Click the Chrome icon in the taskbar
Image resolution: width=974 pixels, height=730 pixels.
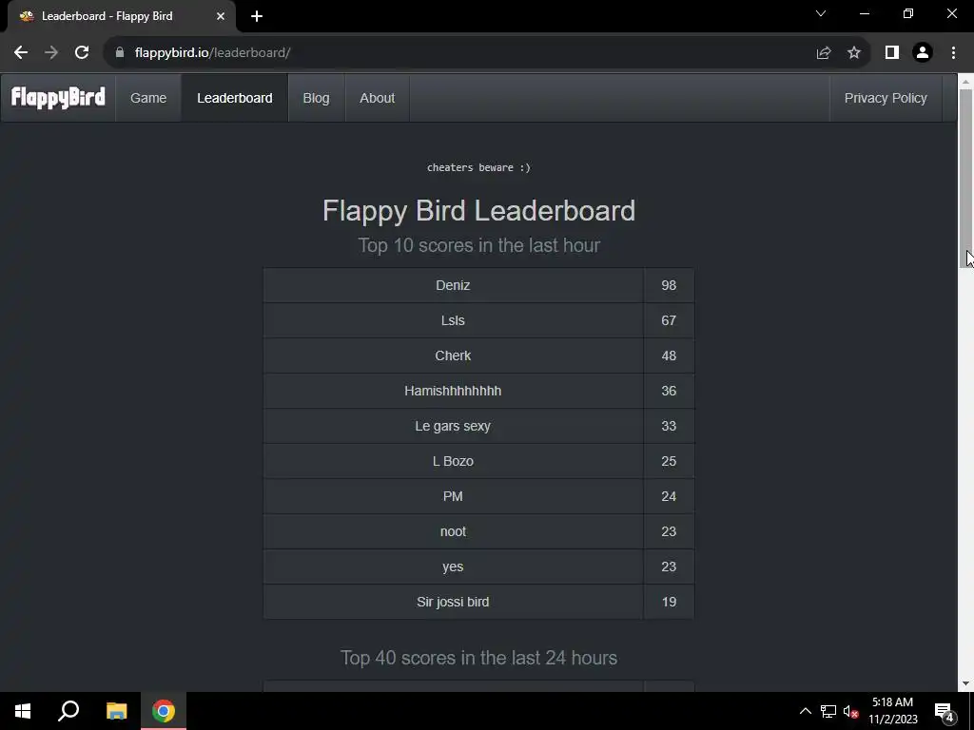pos(164,711)
